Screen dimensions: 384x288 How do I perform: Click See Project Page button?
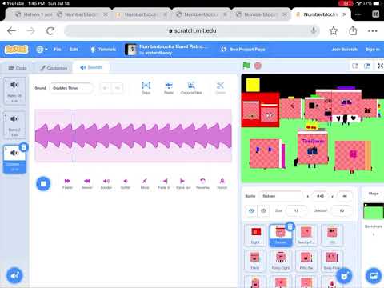click(243, 50)
